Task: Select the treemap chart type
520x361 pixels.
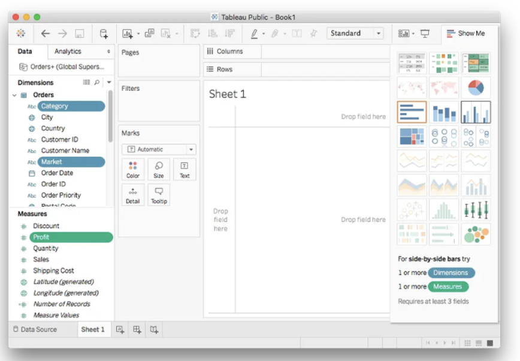Action: [412, 136]
